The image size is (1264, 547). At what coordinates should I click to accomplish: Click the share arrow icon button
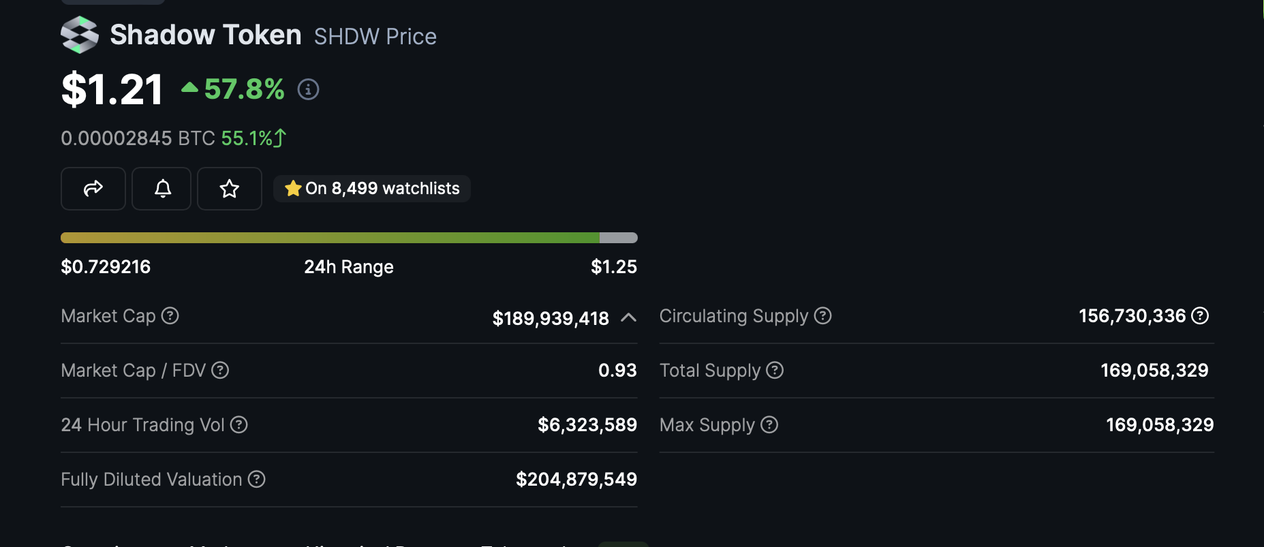[x=93, y=189]
